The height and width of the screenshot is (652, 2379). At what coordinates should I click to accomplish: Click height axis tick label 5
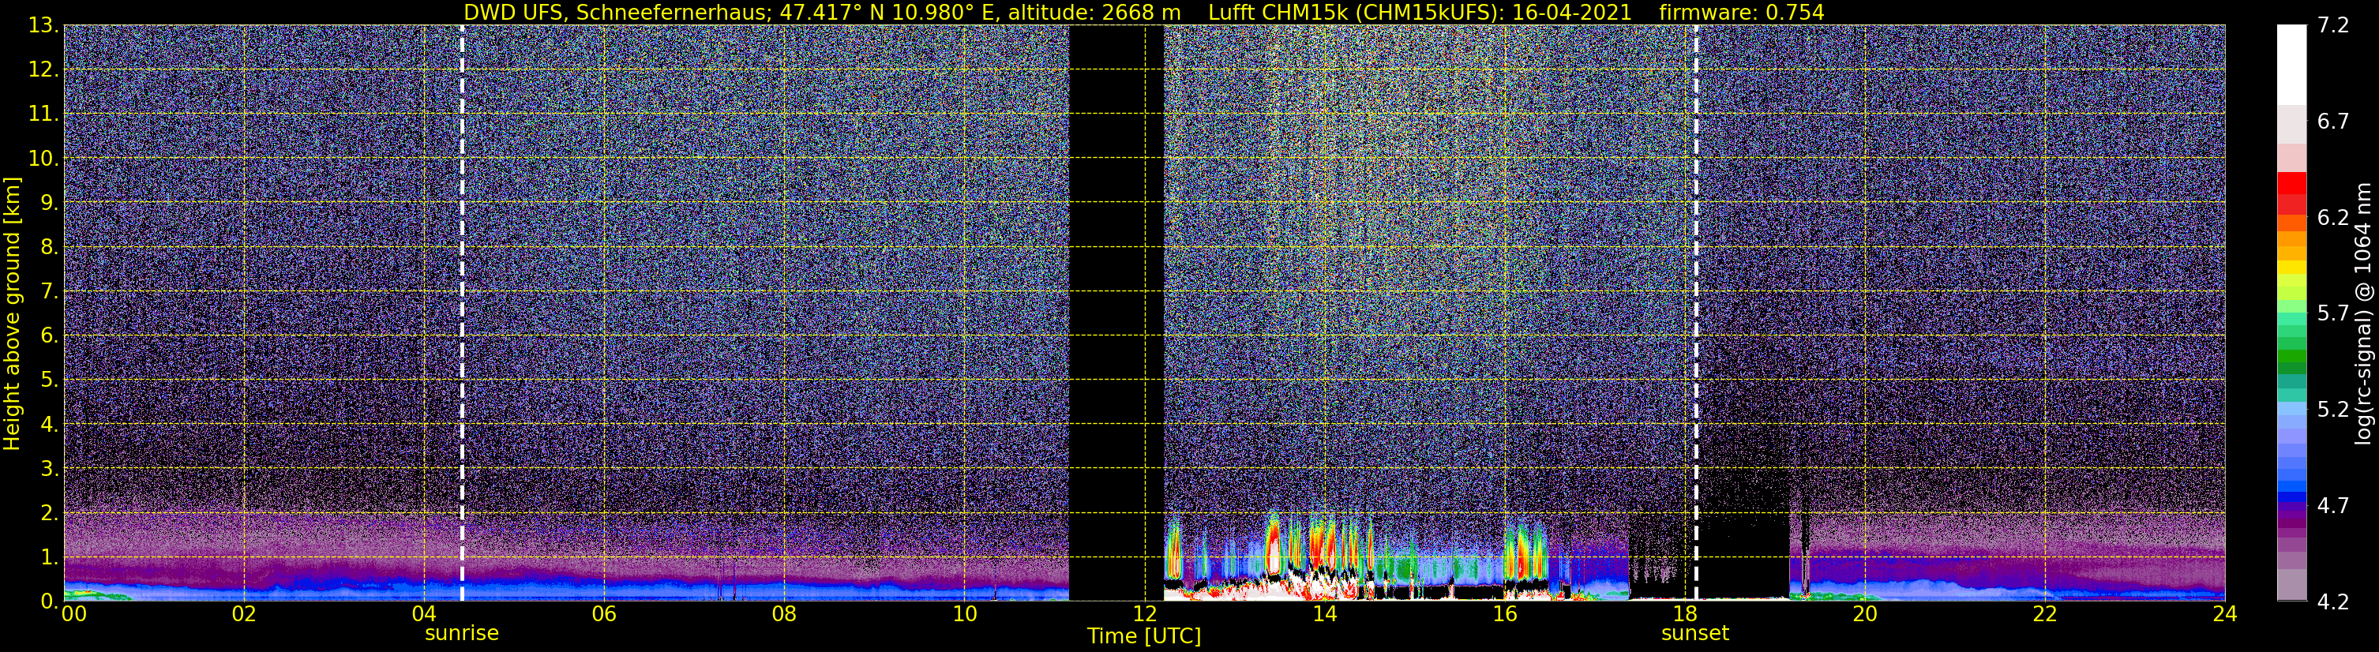pyautogui.click(x=50, y=380)
